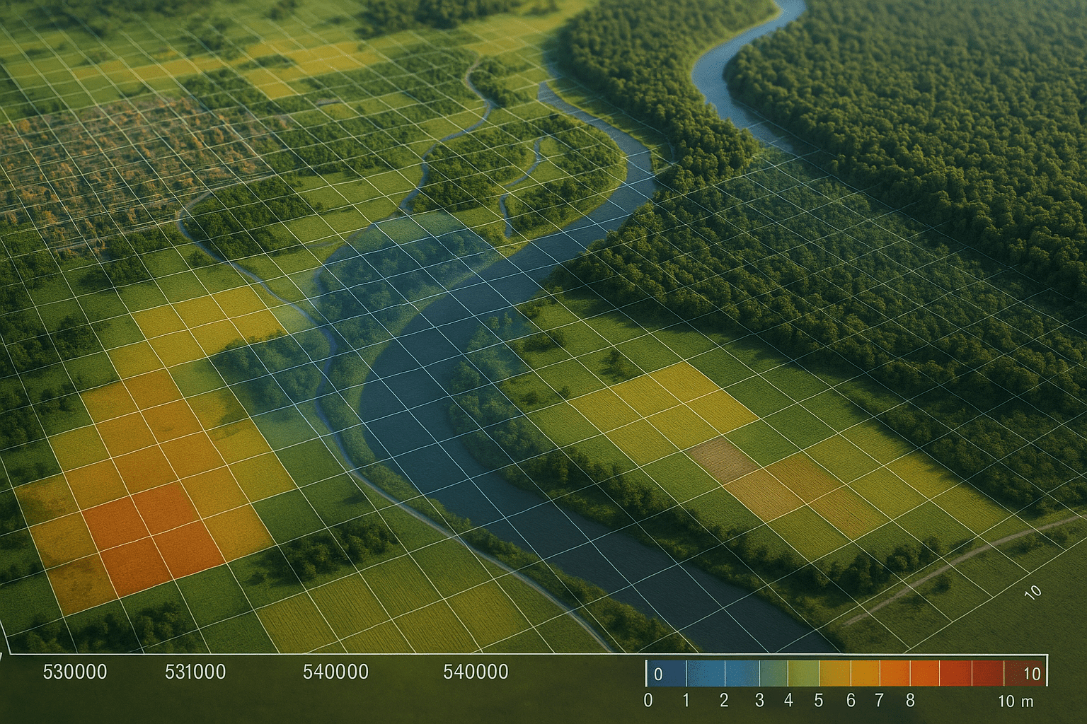Pick the orange swatch between ticks 6 and 7
The height and width of the screenshot is (724, 1087).
coord(865,673)
